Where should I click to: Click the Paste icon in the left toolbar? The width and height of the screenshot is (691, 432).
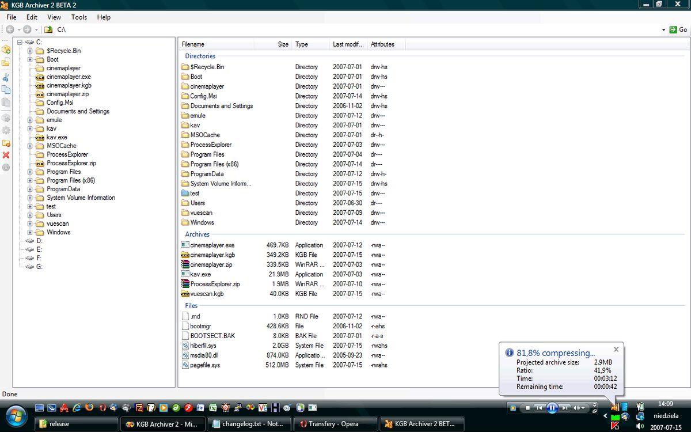[6, 103]
